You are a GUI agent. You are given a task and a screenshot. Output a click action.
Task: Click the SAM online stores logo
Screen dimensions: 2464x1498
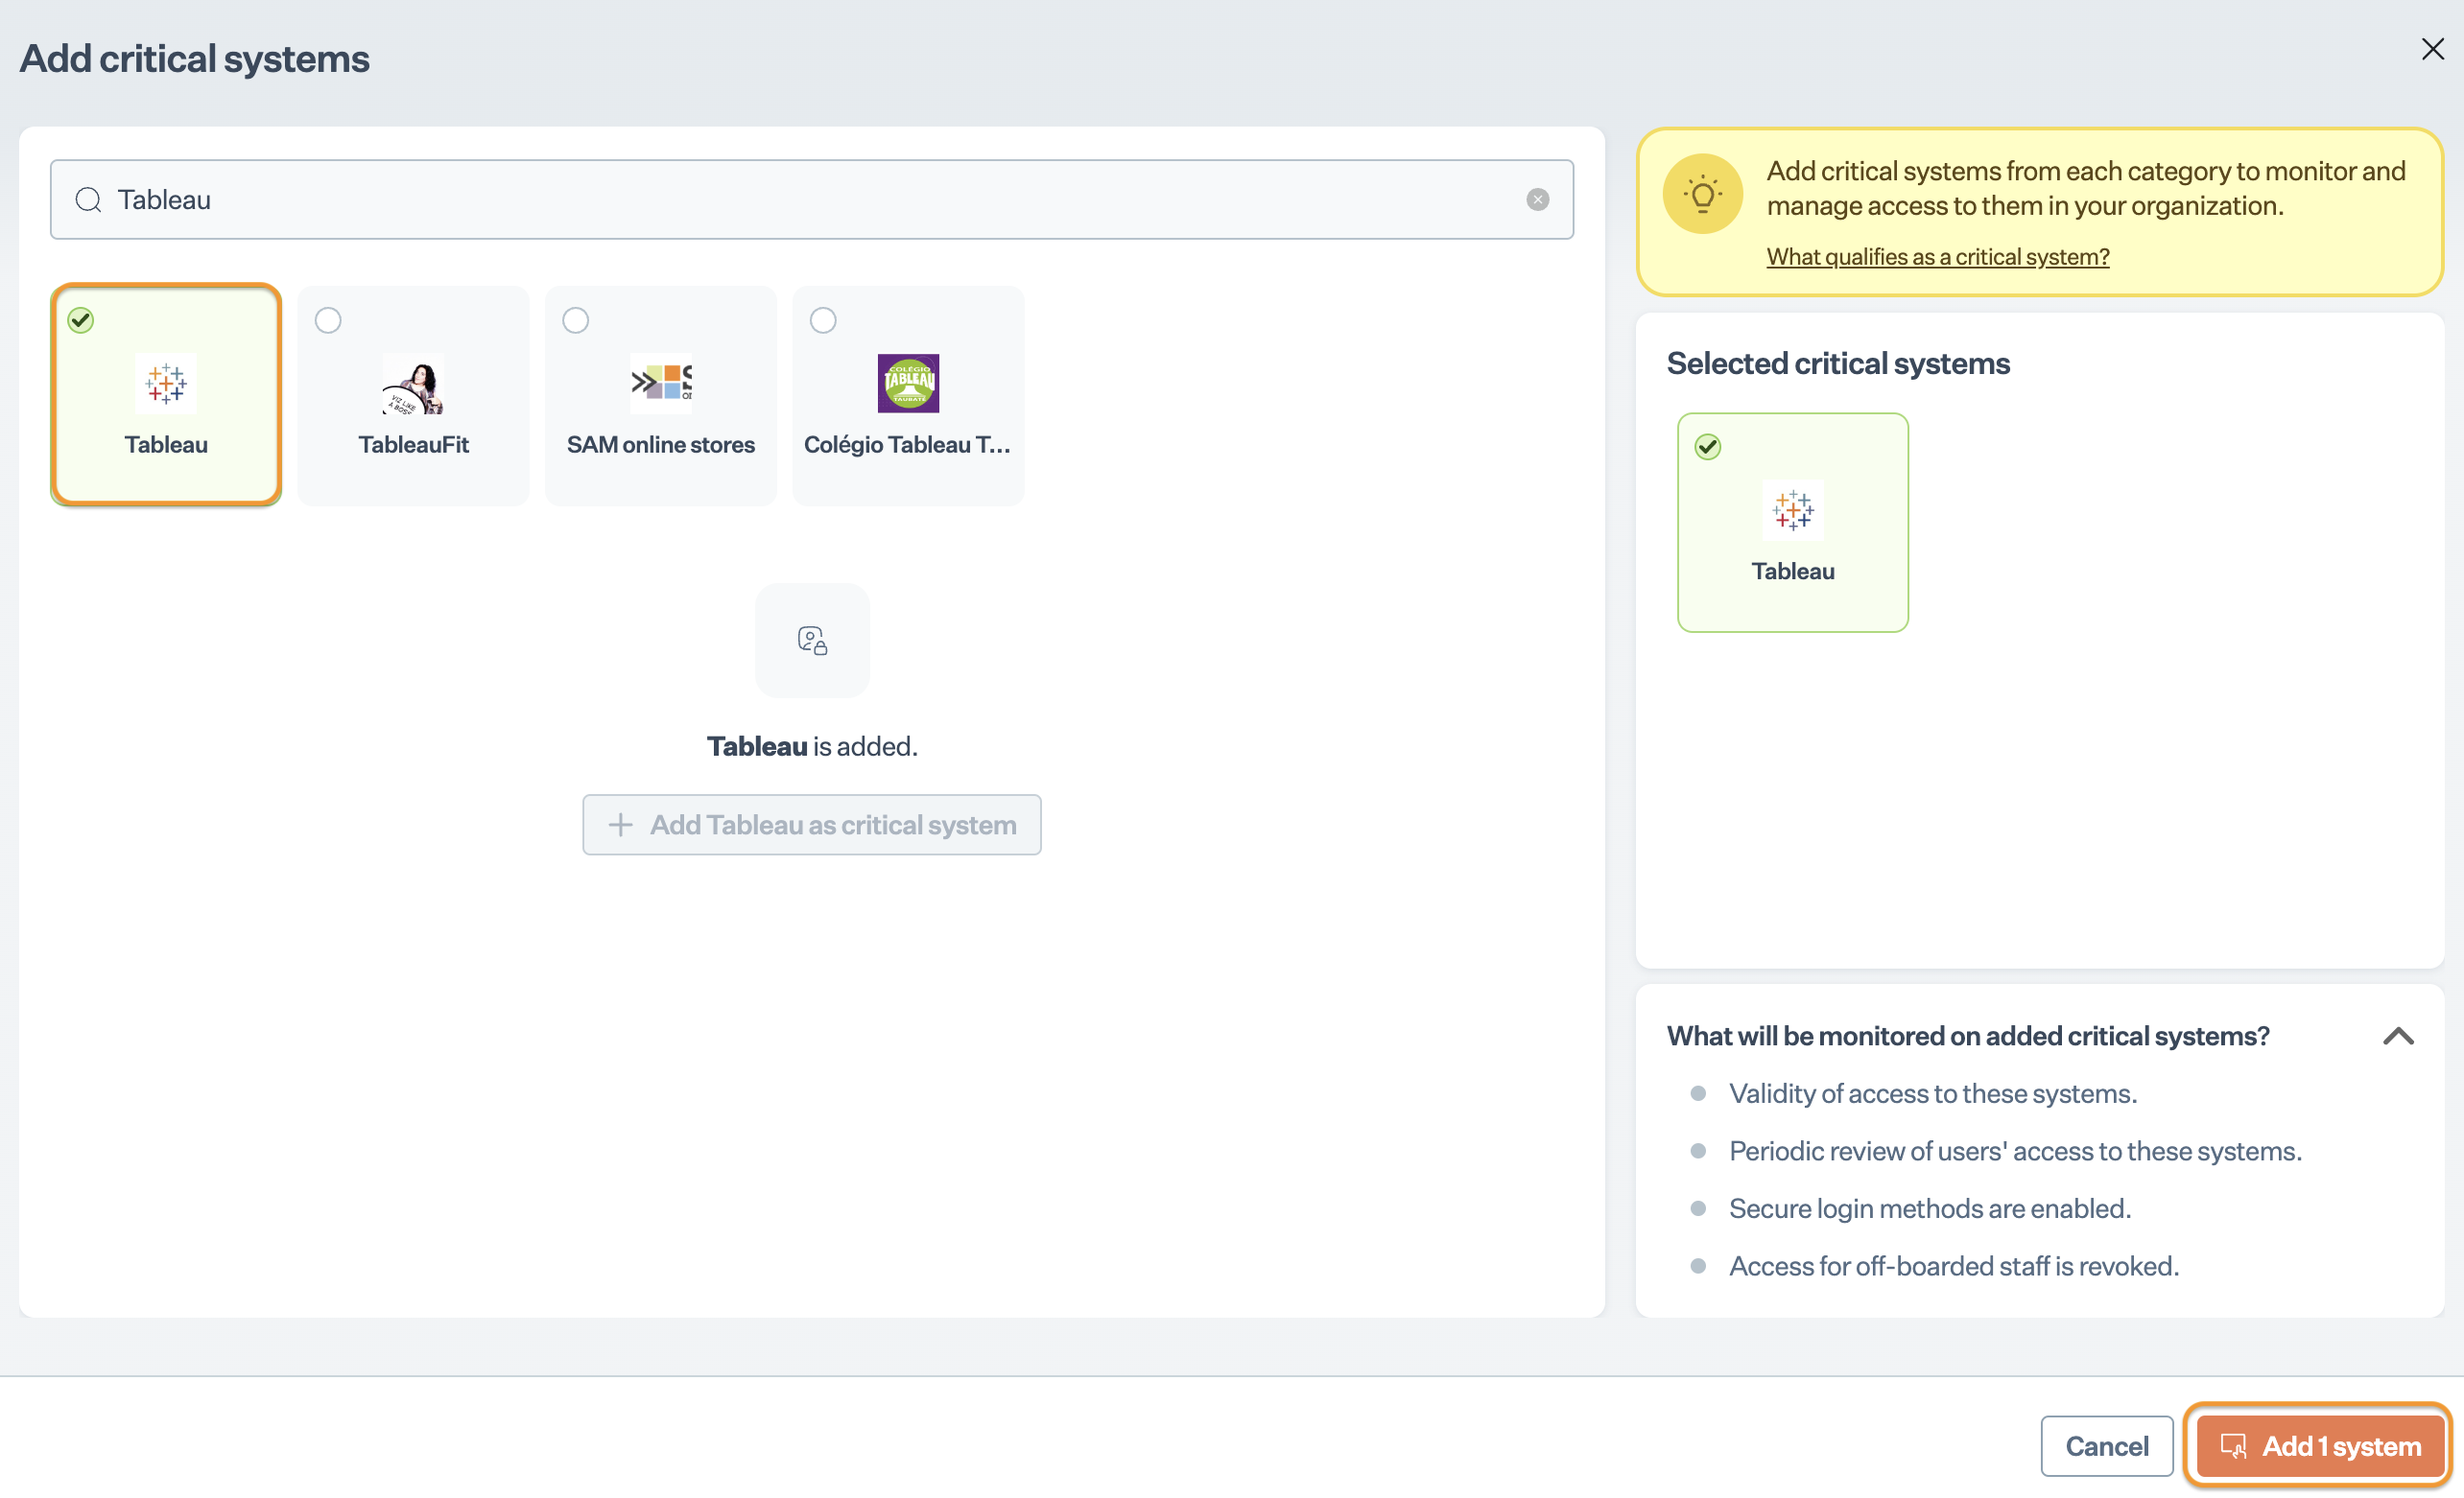[661, 384]
